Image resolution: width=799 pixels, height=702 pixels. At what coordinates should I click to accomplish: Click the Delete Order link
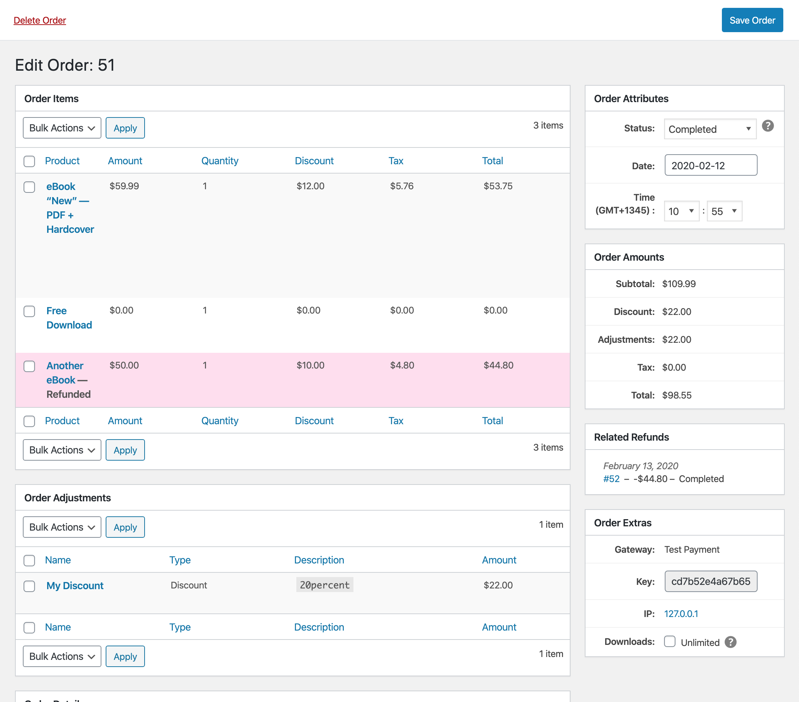(x=40, y=20)
